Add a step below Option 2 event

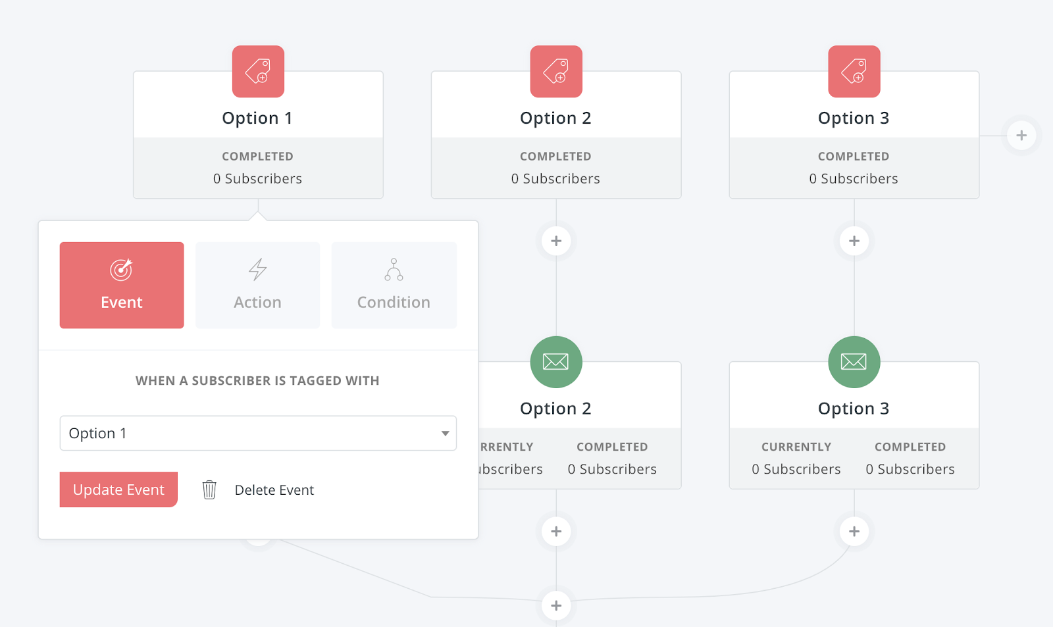click(x=556, y=241)
